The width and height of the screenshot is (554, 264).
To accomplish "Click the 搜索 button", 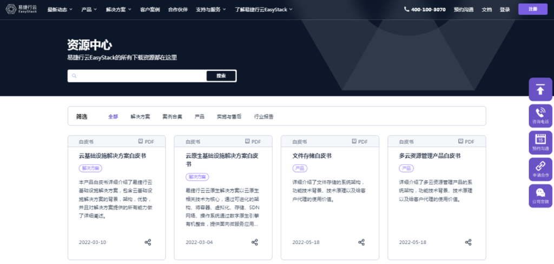I will (221, 76).
